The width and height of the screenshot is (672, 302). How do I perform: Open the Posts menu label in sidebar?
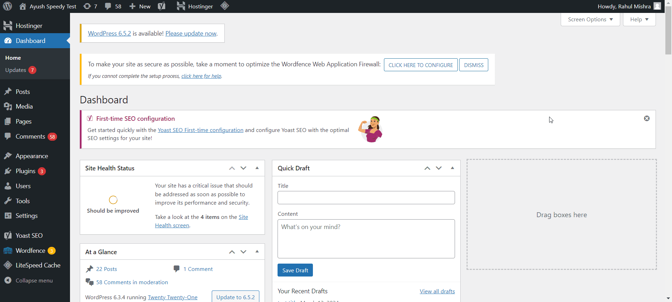click(23, 92)
